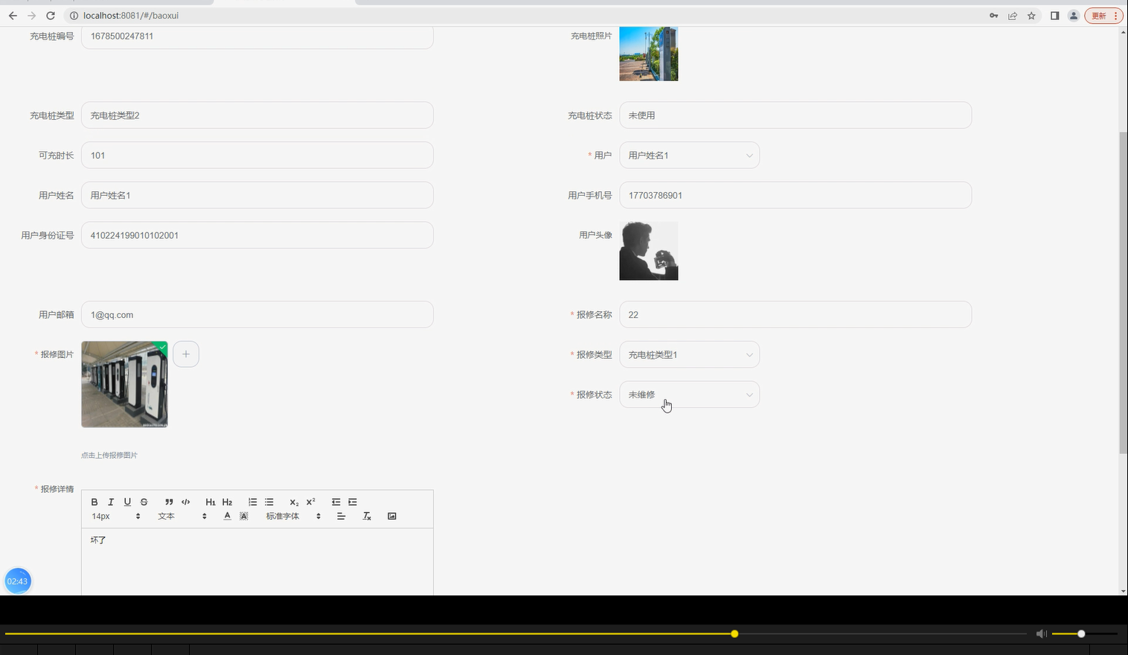Mute the video using the speaker icon
The height and width of the screenshot is (655, 1128).
click(1041, 633)
